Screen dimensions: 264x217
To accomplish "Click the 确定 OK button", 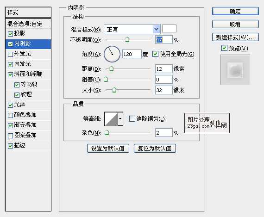I will [235, 11].
